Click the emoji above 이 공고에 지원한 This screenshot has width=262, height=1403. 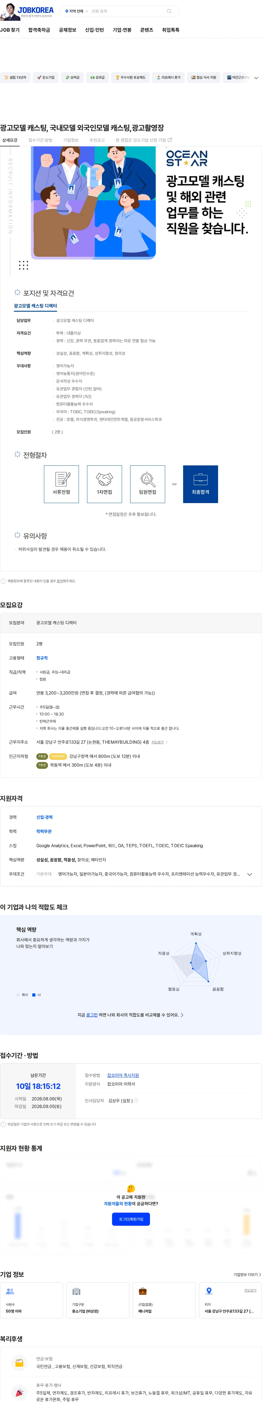coord(131,1188)
